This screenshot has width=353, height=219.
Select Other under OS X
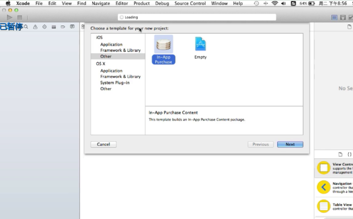106,88
